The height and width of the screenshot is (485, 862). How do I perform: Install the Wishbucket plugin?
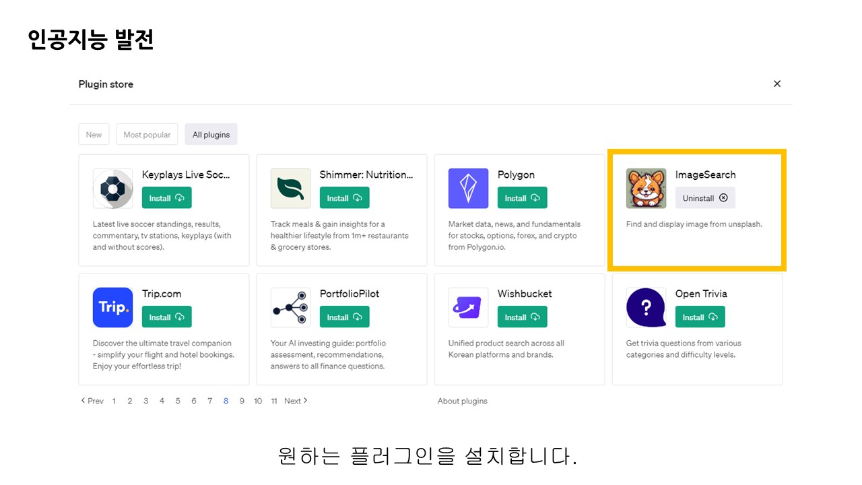(523, 317)
